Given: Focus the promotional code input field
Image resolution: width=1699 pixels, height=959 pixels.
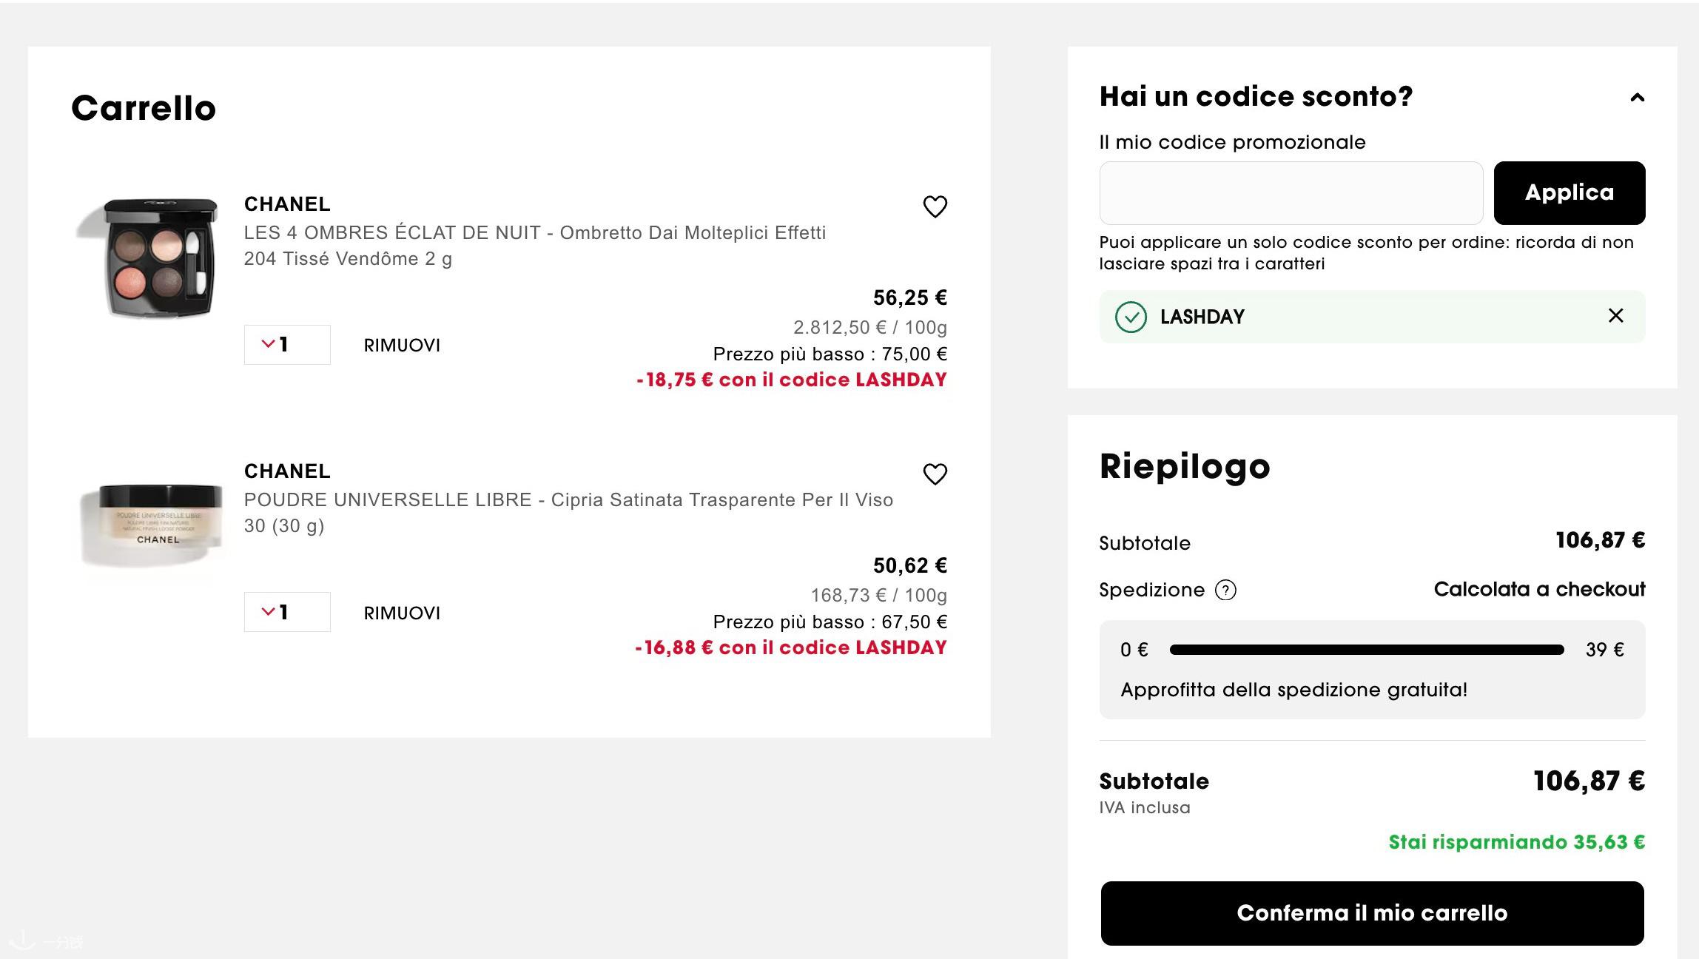Looking at the screenshot, I should 1291,192.
